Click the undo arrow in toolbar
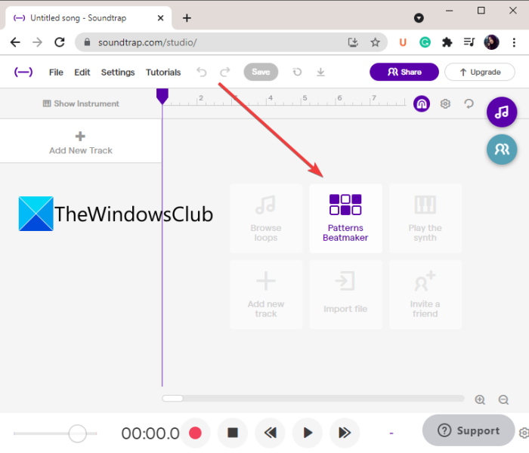 tap(202, 72)
